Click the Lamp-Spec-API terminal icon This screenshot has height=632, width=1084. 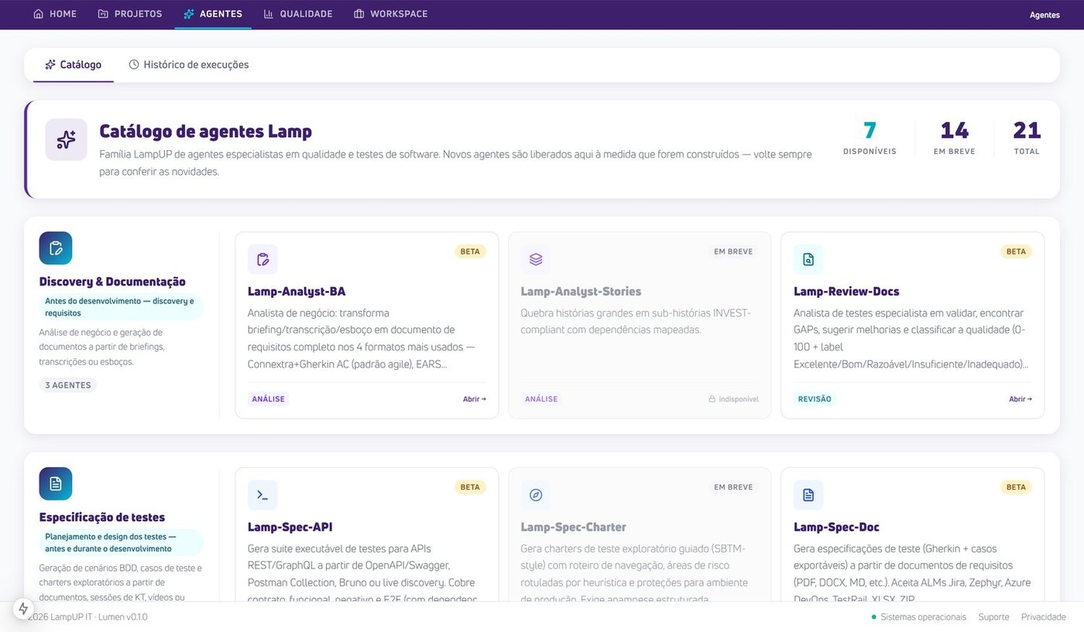pyautogui.click(x=262, y=495)
